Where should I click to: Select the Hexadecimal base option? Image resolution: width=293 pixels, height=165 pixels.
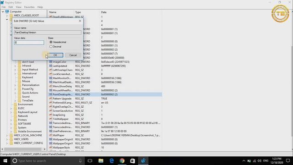[x=51, y=42]
